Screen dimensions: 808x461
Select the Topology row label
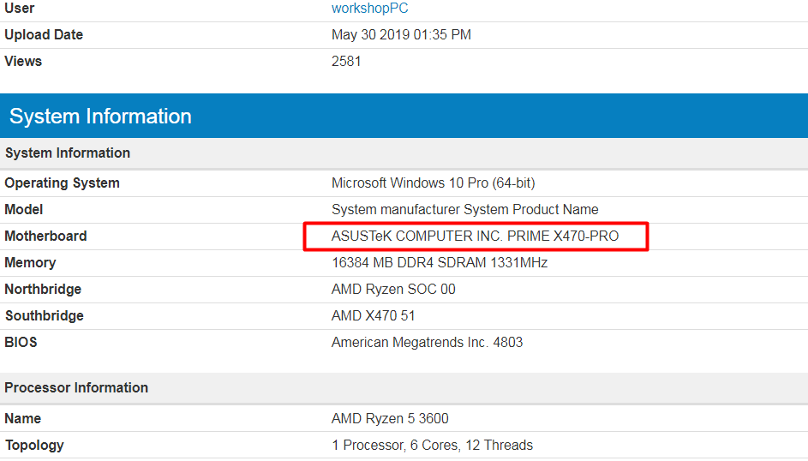pyautogui.click(x=34, y=446)
